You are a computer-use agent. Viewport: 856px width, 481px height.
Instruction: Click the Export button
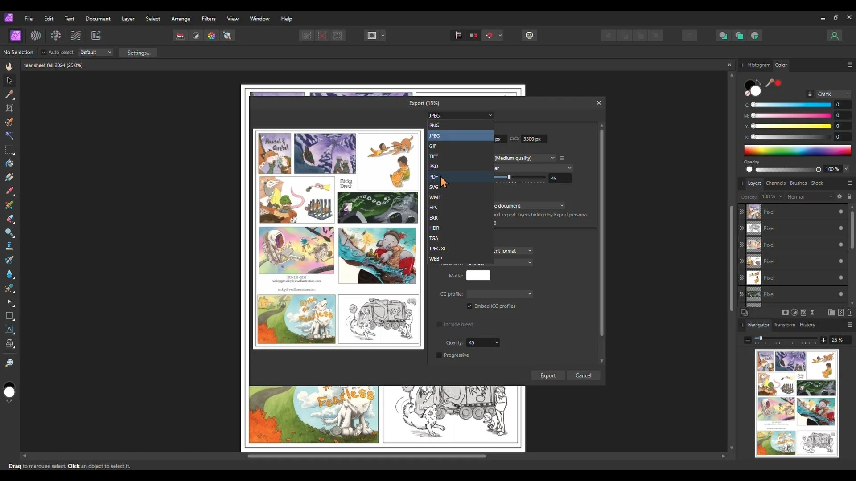click(547, 375)
